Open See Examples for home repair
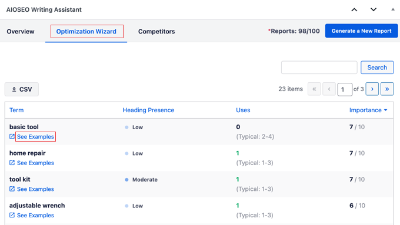Viewport: 400px width, 225px height. [x=35, y=163]
